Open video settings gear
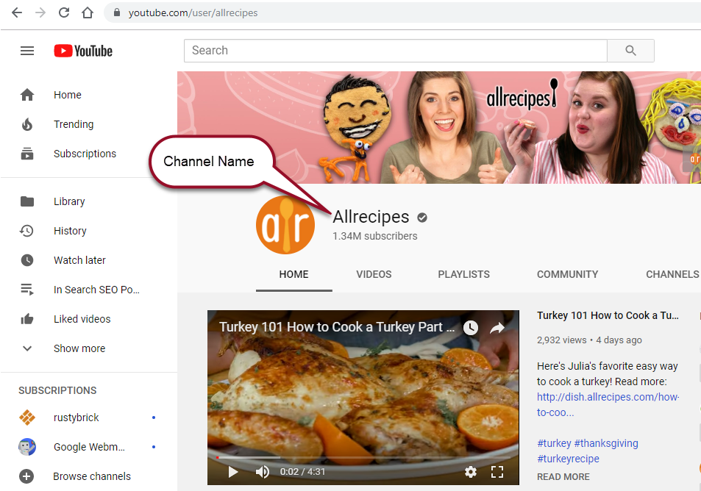The image size is (701, 491). click(471, 472)
